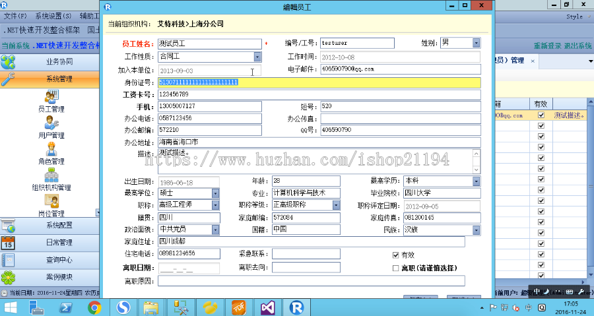Open the 最高学位 dropdown
Viewport: 594px width, 316px height.
click(x=215, y=193)
